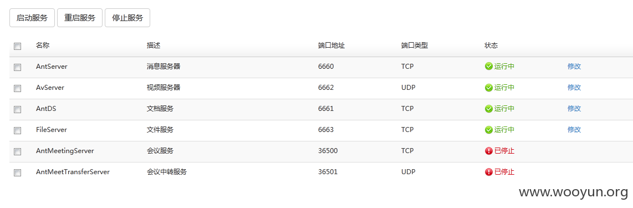Open the 修改 link for FileServer
This screenshot has width=633, height=208.
(574, 130)
